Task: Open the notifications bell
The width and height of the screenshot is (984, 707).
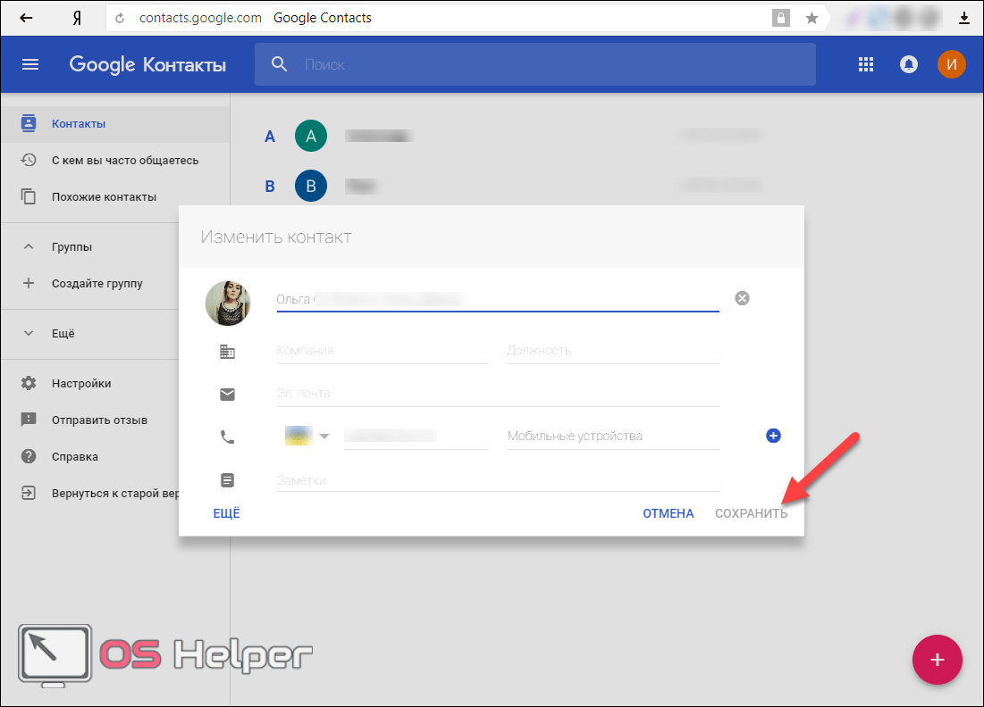Action: pos(909,64)
